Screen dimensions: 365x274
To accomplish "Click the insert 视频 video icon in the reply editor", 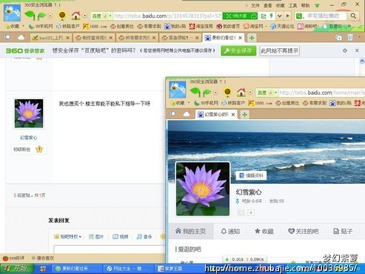I will pos(120,236).
